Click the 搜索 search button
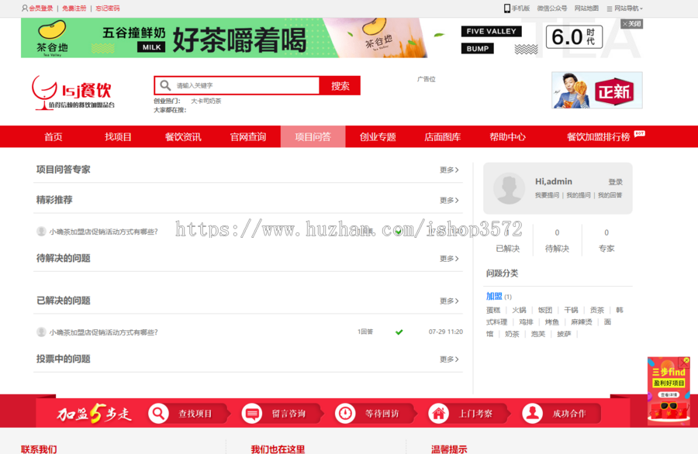This screenshot has width=698, height=454. [x=340, y=85]
